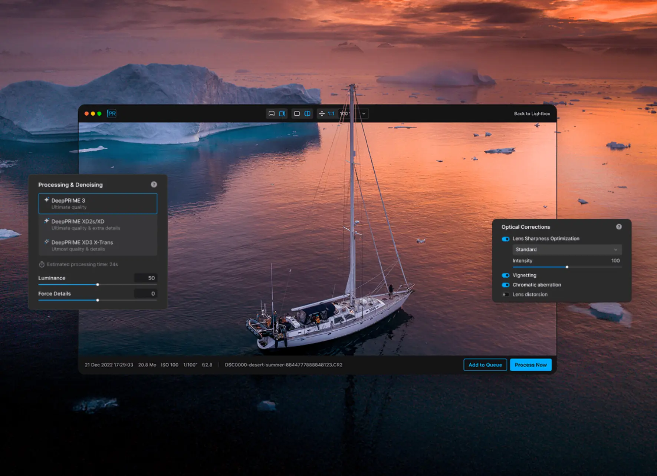Set zoom to 1:1
The height and width of the screenshot is (476, 657).
(331, 114)
